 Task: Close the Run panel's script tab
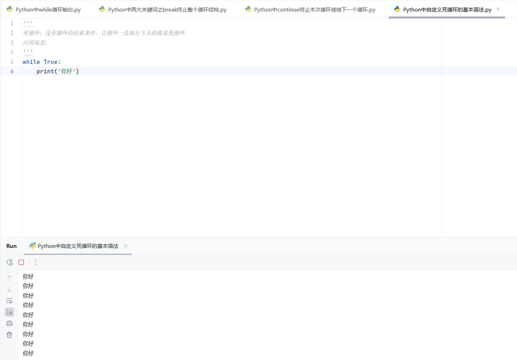126,246
